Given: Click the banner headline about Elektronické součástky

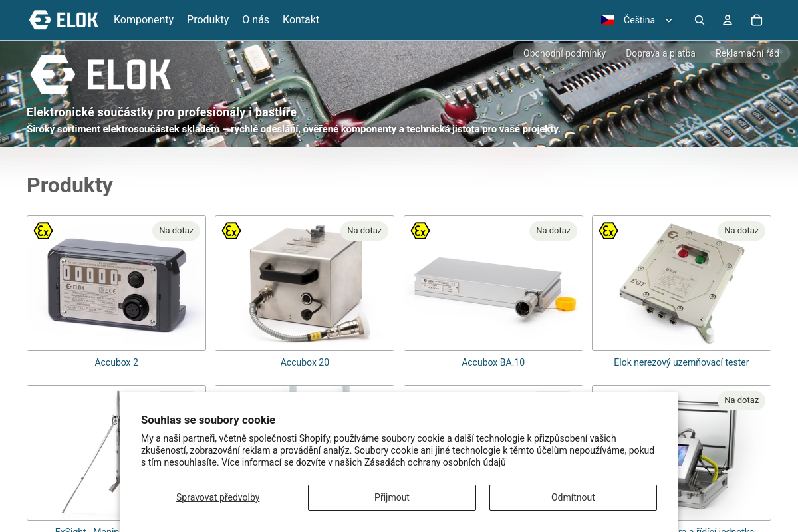Looking at the screenshot, I should pos(162,112).
